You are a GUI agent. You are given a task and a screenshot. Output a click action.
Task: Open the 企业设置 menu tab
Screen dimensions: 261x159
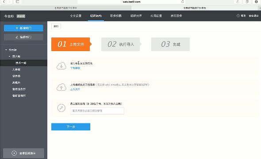(76, 16)
